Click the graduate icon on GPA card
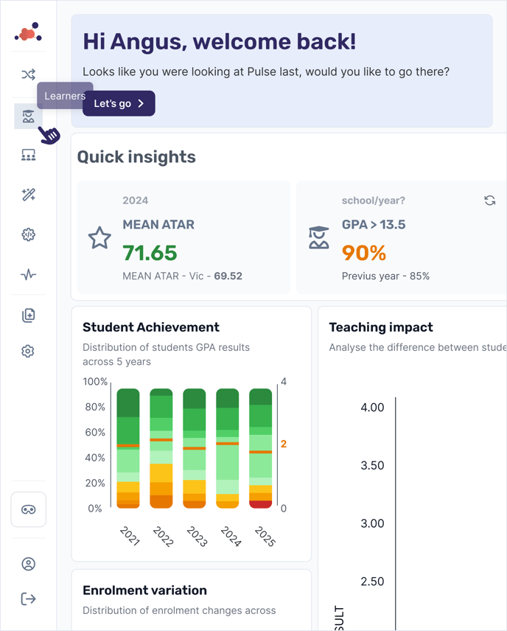This screenshot has width=507, height=631. point(319,238)
